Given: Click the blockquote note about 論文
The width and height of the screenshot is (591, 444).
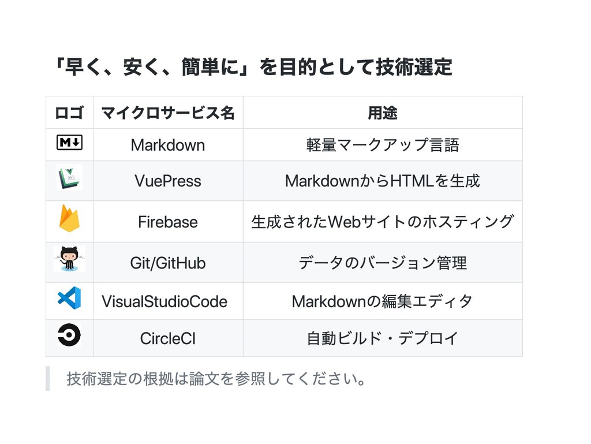Looking at the screenshot, I should click(216, 379).
